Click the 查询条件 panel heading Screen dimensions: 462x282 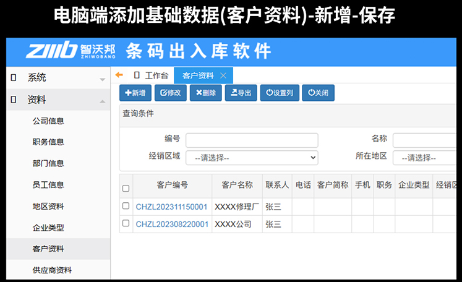tap(138, 113)
